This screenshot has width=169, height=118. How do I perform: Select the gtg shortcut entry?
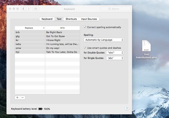(30, 36)
